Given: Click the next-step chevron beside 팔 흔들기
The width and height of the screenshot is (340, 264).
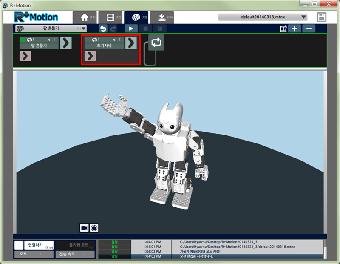Looking at the screenshot, I should [x=66, y=43].
